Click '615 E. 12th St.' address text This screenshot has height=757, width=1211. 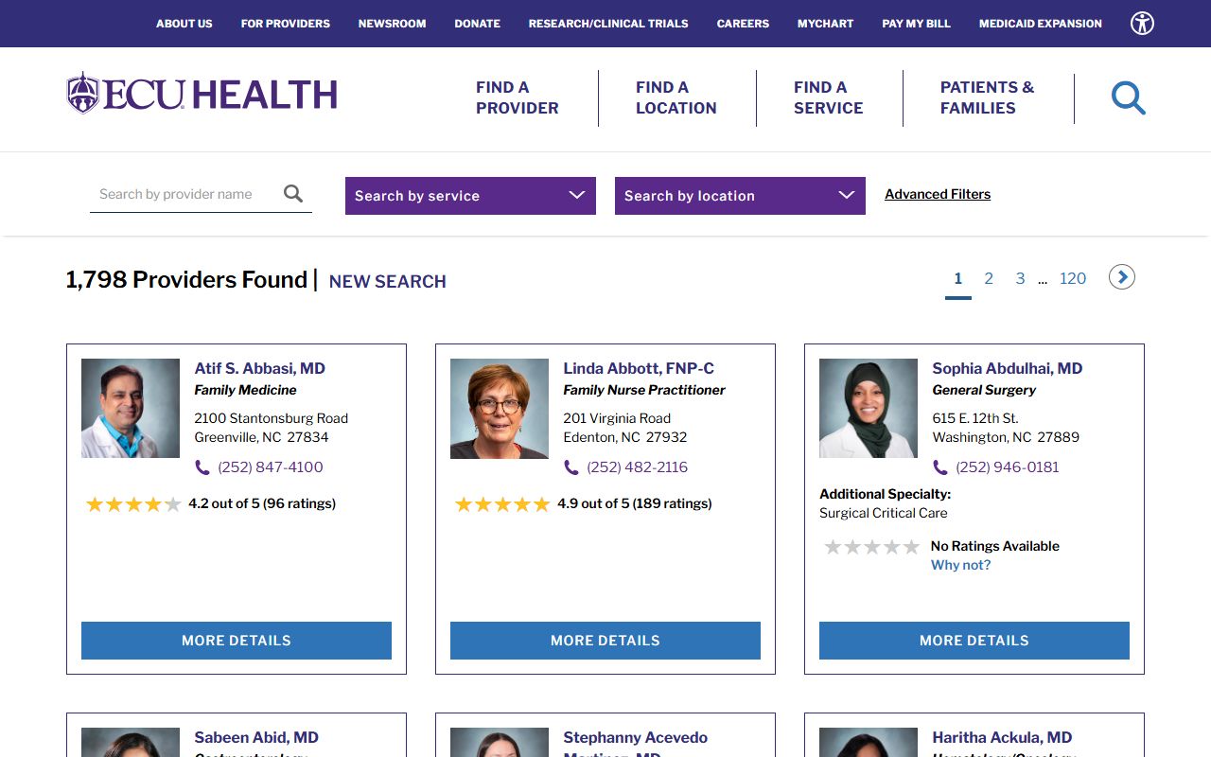coord(975,418)
